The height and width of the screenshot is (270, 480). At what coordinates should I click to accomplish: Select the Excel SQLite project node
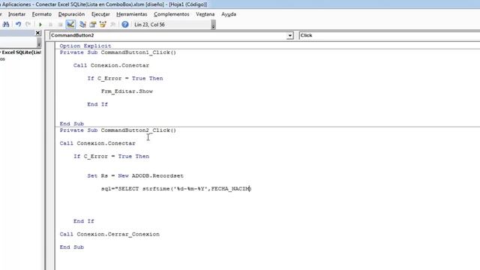21,52
